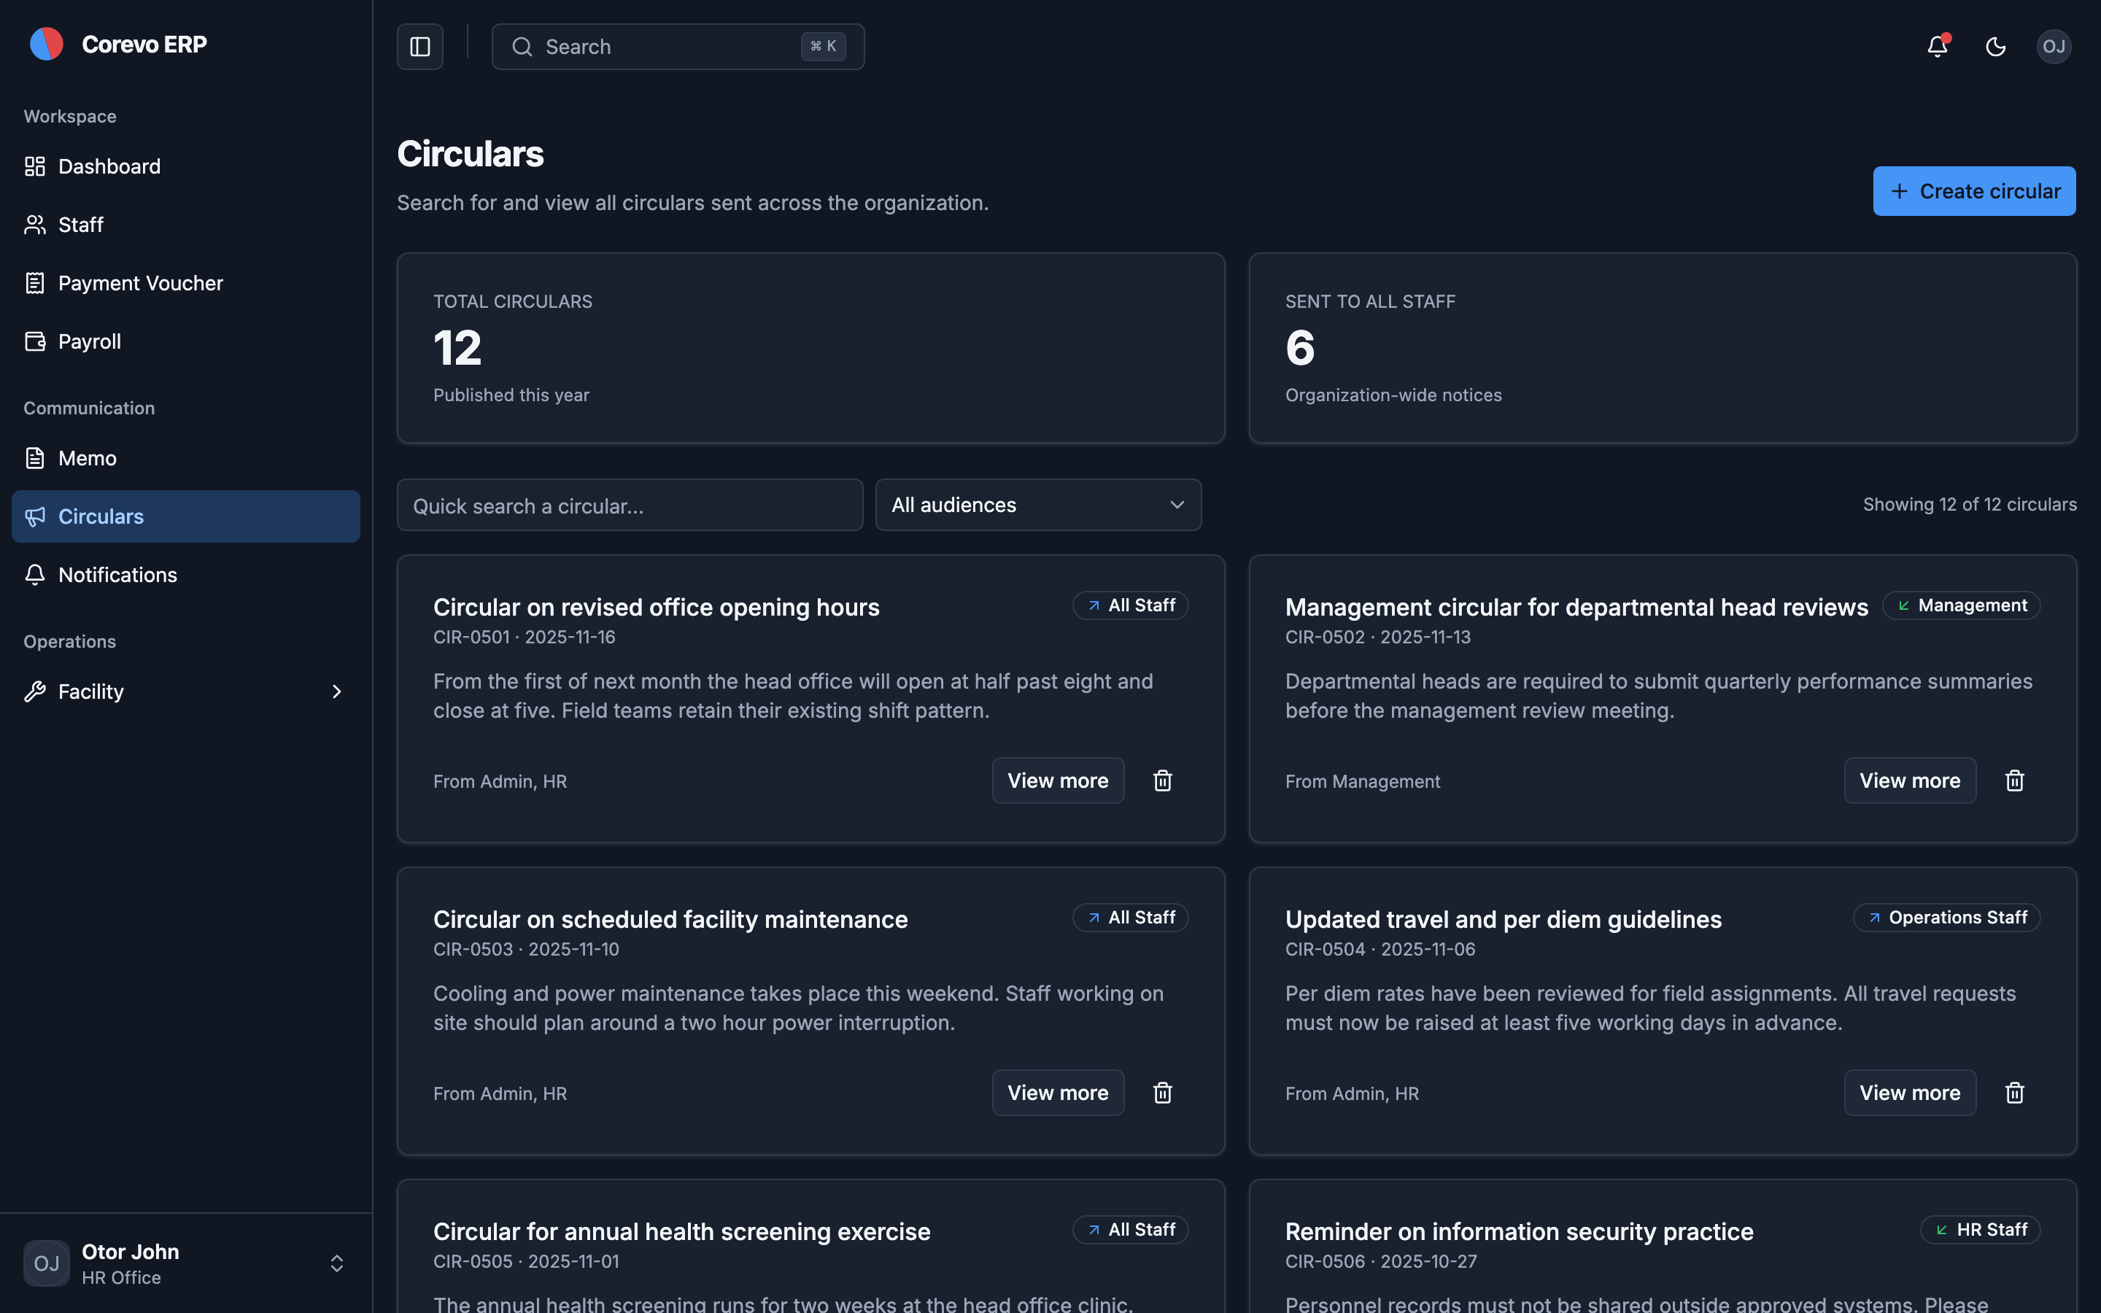Open the notifications bell in the header

[x=1937, y=47]
